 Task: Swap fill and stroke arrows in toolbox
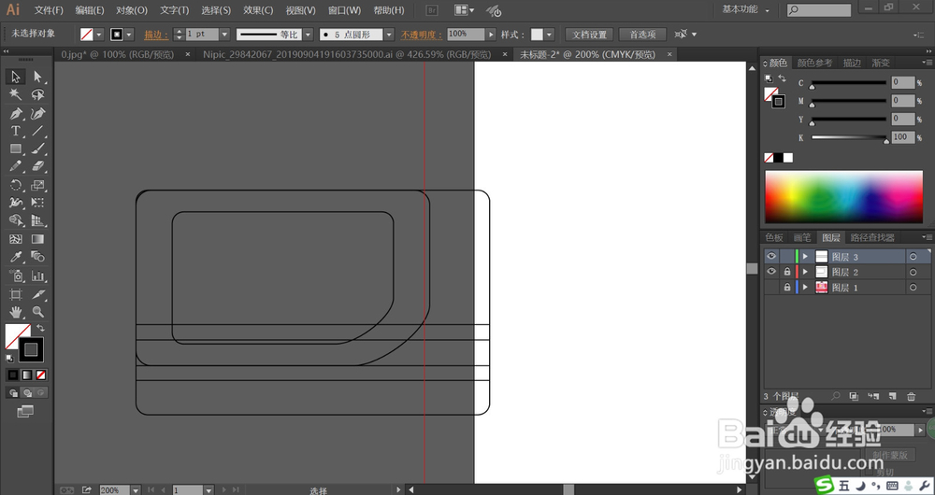tap(40, 328)
